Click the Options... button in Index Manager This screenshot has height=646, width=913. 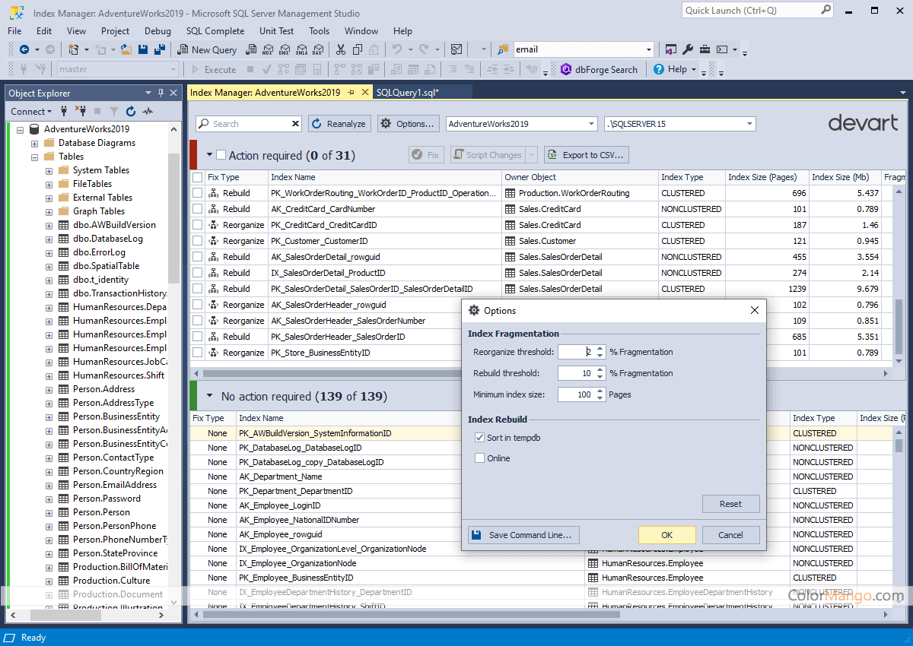click(x=409, y=124)
